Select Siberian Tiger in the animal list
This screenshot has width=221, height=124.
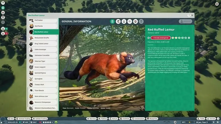click(x=43, y=61)
